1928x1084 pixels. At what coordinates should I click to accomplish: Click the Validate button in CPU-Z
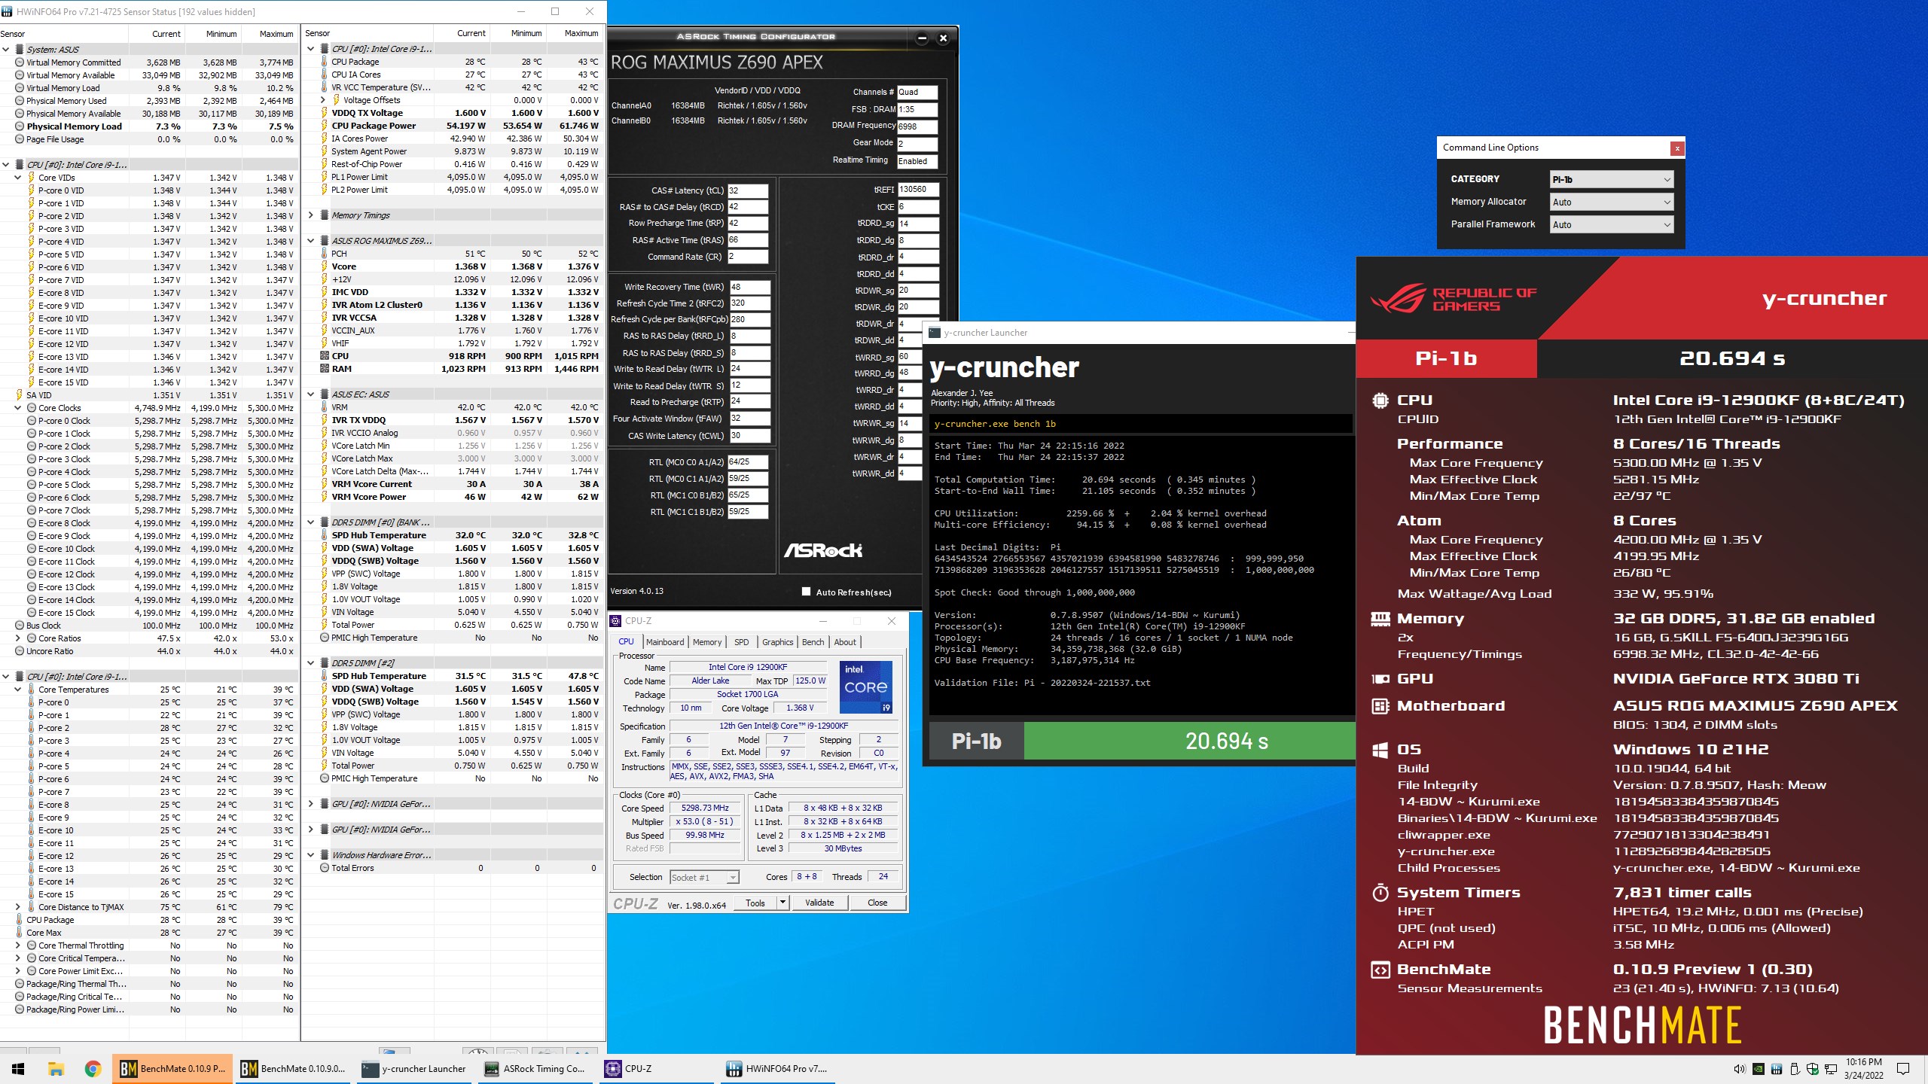point(819,903)
